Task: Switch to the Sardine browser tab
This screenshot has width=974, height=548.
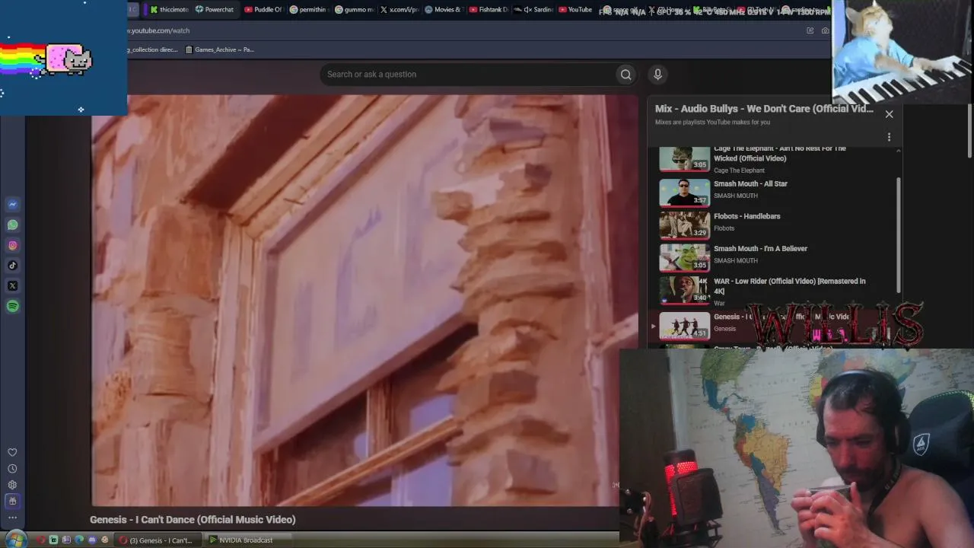Action: point(533,10)
